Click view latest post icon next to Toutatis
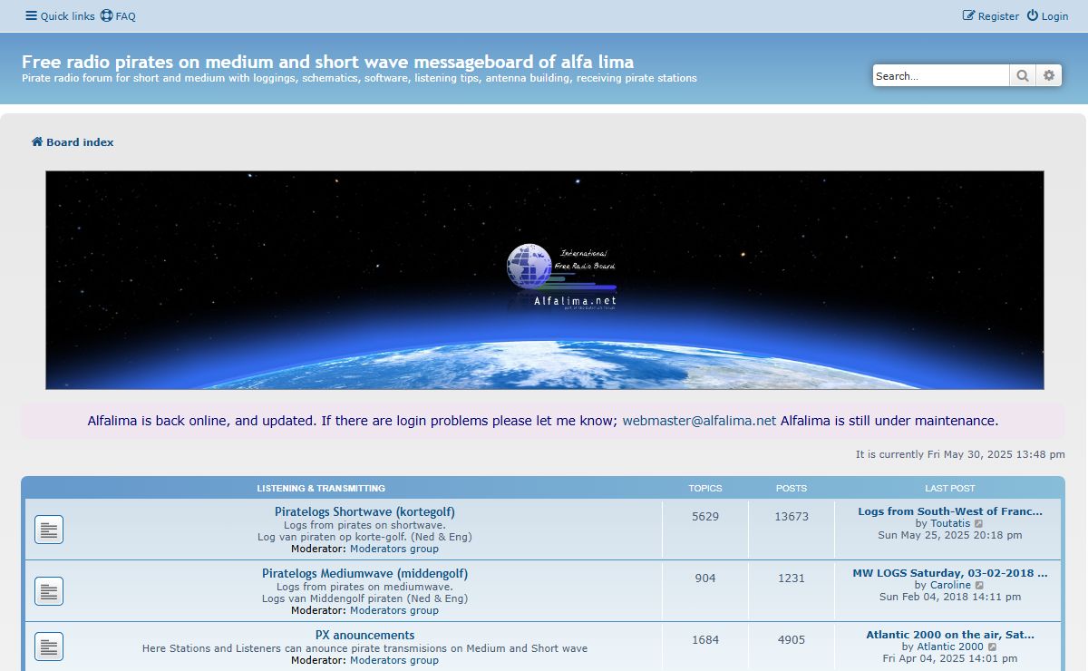Image resolution: width=1088 pixels, height=671 pixels. click(978, 524)
